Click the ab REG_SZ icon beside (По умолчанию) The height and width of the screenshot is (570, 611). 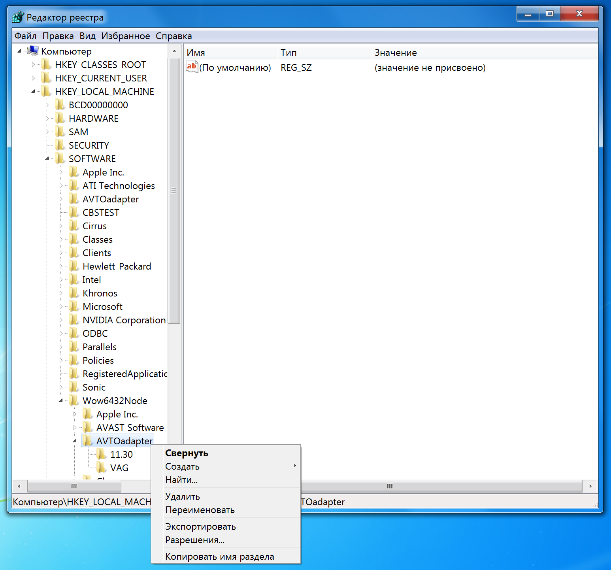(191, 67)
